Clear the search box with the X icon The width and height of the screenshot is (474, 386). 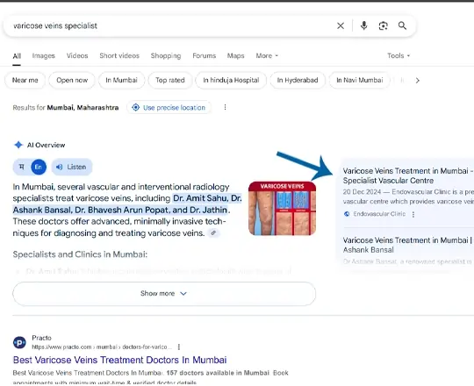click(341, 26)
